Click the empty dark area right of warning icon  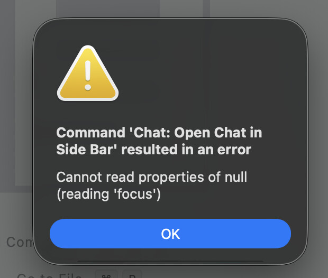209,73
